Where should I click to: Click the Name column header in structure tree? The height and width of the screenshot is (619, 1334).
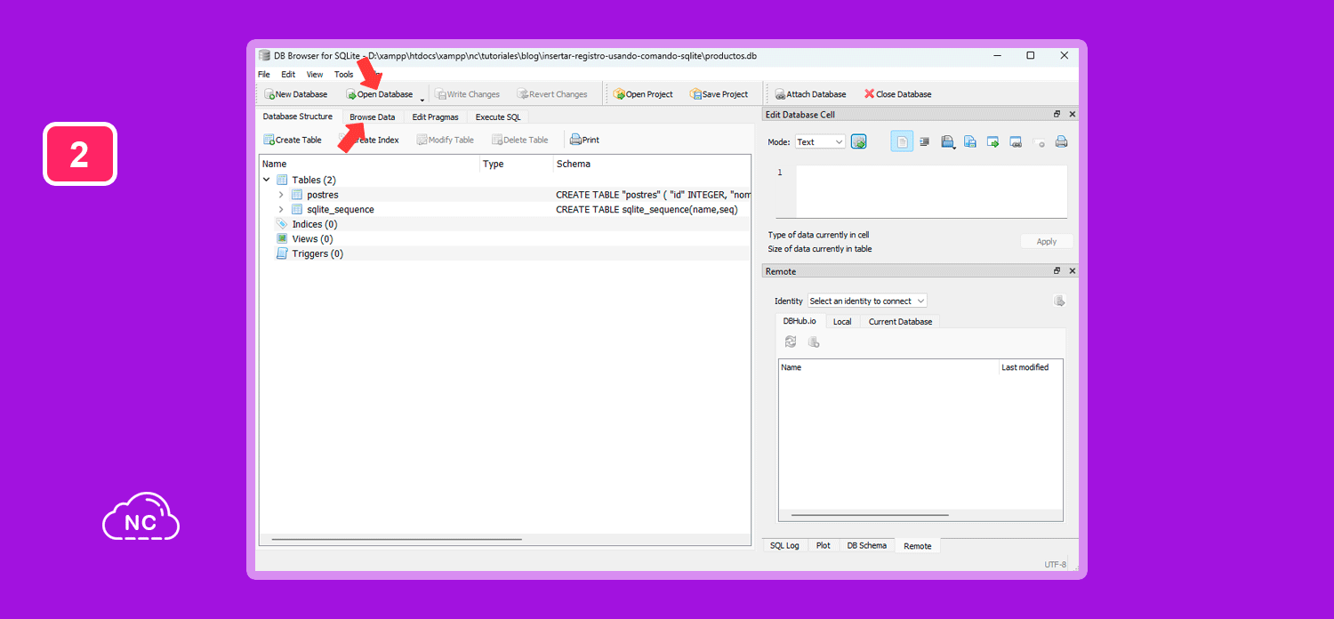[369, 164]
